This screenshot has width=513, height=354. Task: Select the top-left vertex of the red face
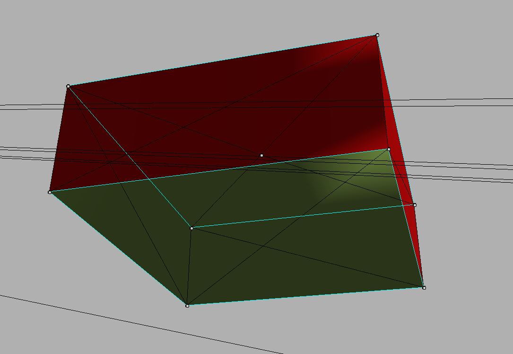pos(68,86)
